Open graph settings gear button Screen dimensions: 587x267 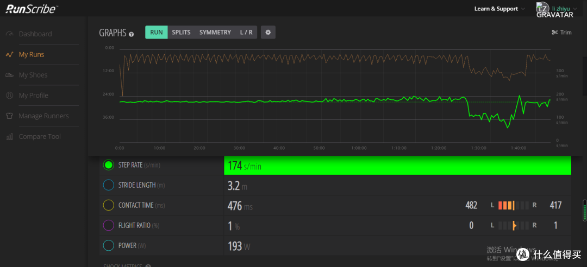point(268,33)
